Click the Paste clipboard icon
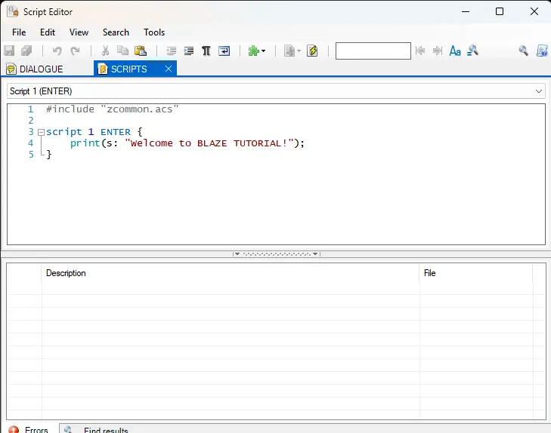 tap(141, 51)
